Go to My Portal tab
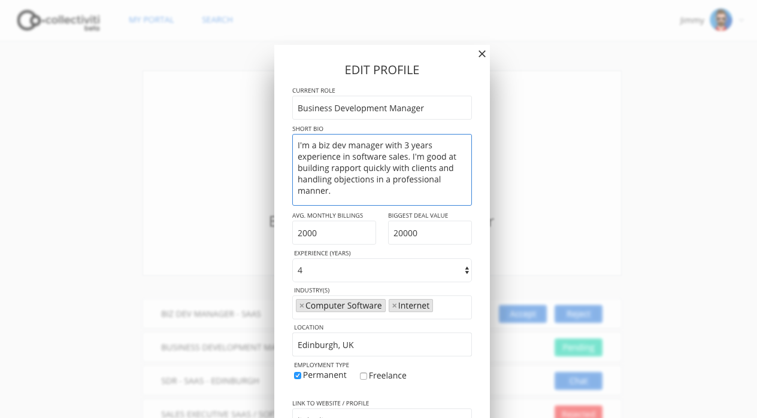The width and height of the screenshot is (757, 418). (x=151, y=20)
